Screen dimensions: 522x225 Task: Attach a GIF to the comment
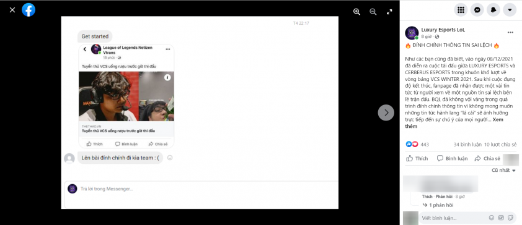tap(501, 218)
